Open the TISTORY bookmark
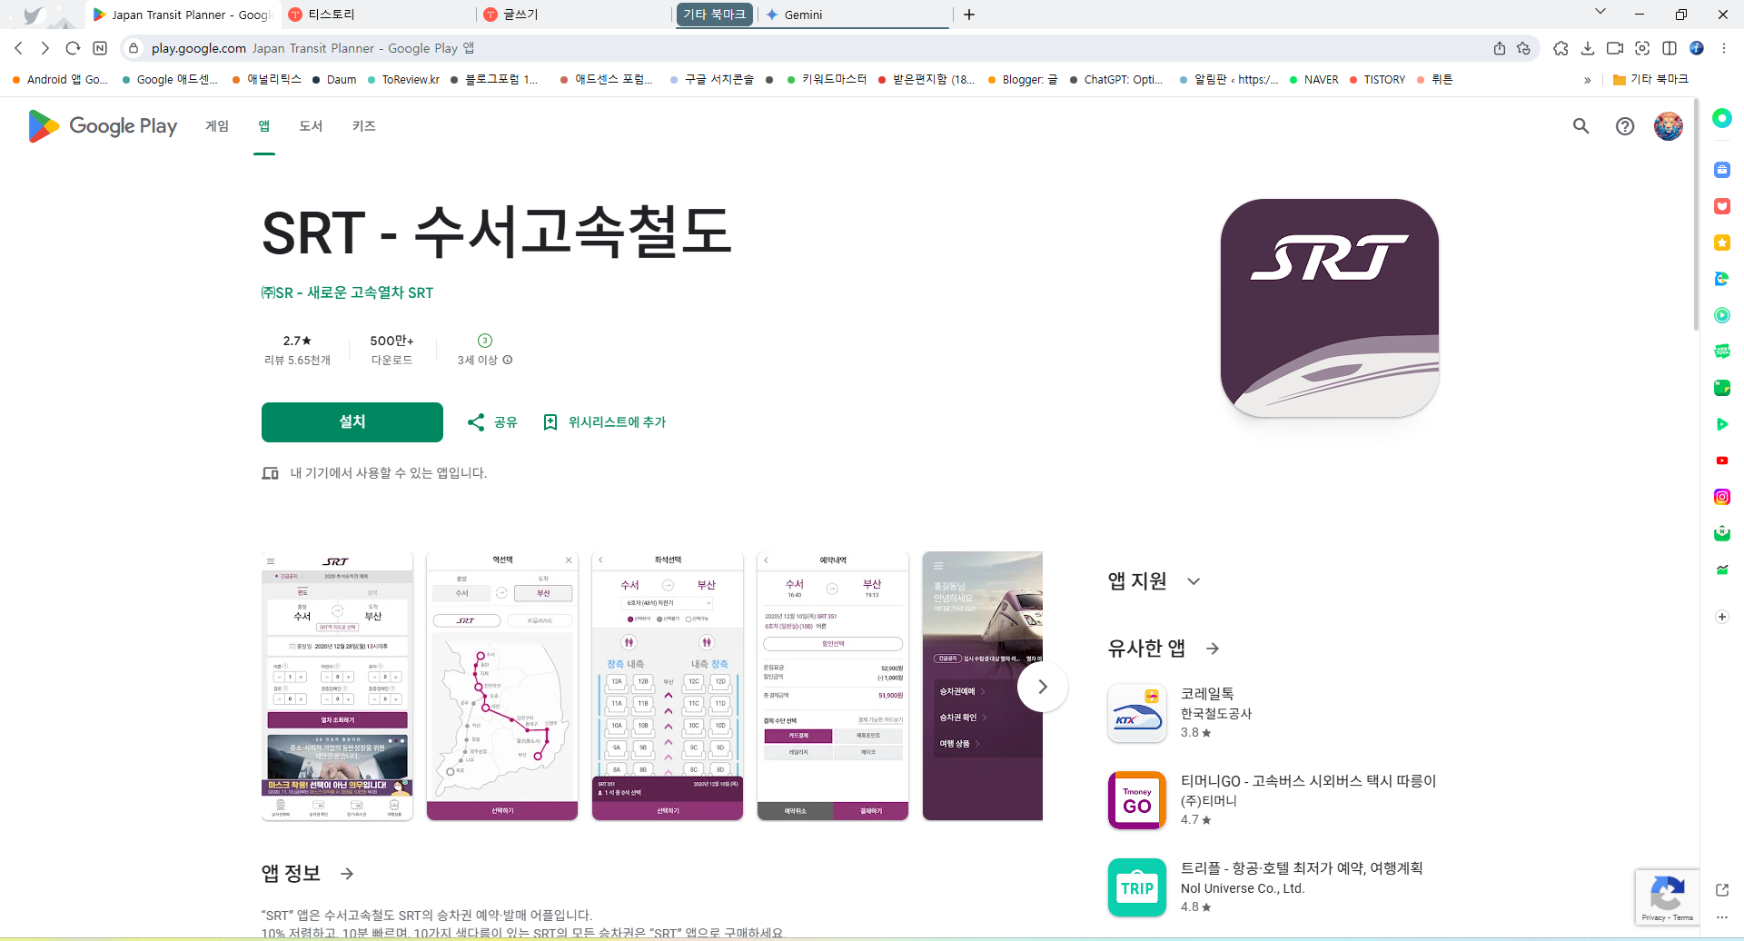 point(1377,80)
